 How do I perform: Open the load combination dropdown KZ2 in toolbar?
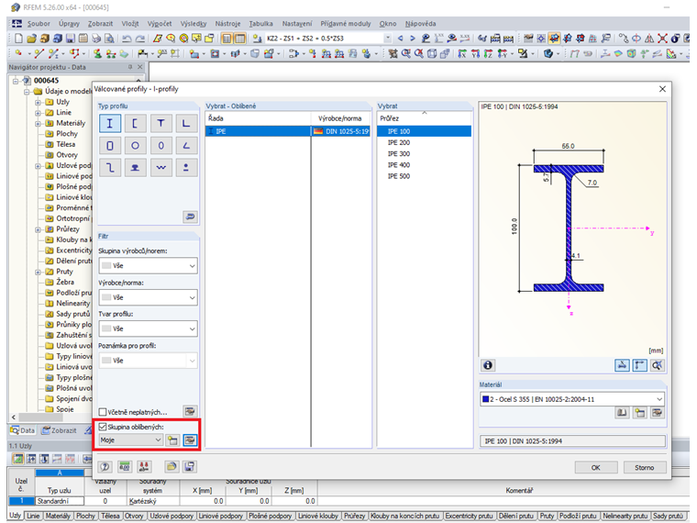pyautogui.click(x=328, y=39)
